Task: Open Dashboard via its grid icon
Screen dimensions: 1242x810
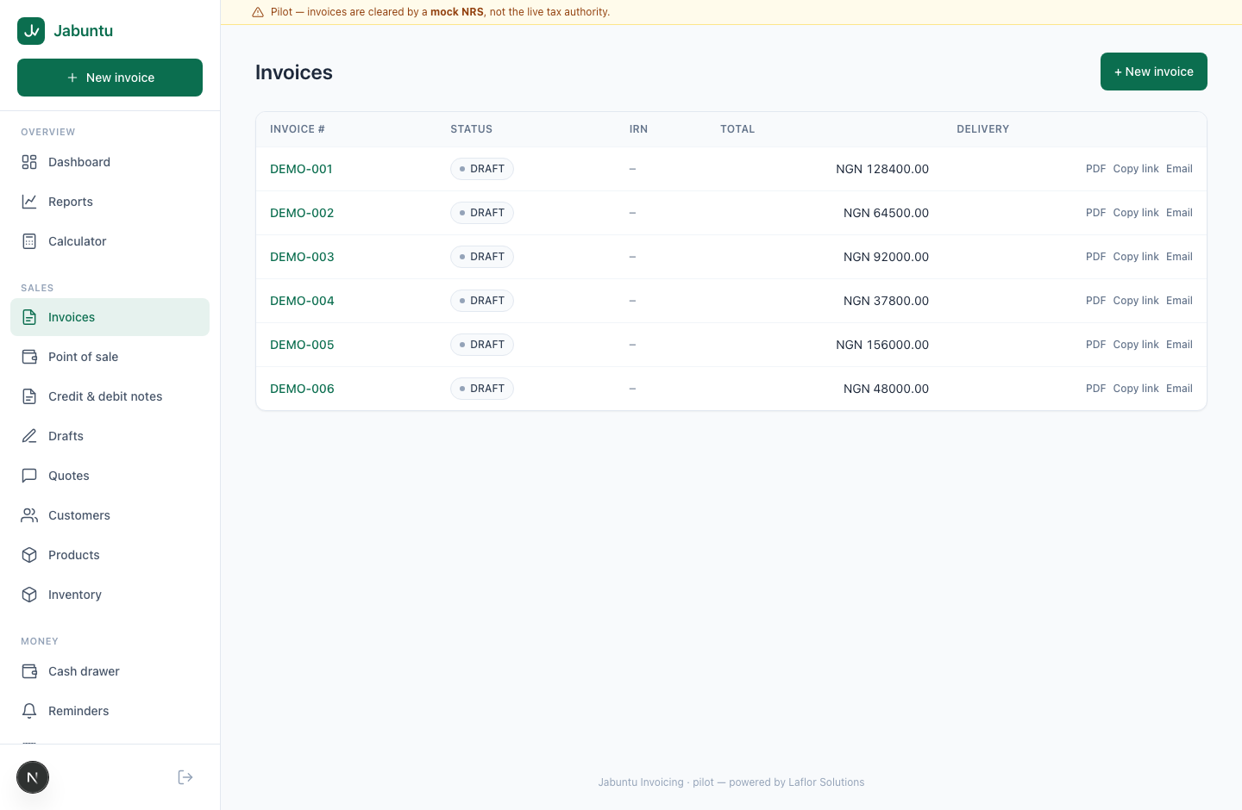Action: pos(29,162)
